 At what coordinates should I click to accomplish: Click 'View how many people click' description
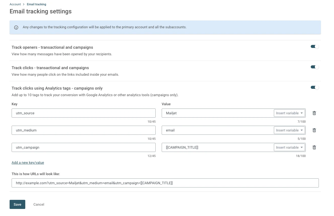click(x=65, y=74)
